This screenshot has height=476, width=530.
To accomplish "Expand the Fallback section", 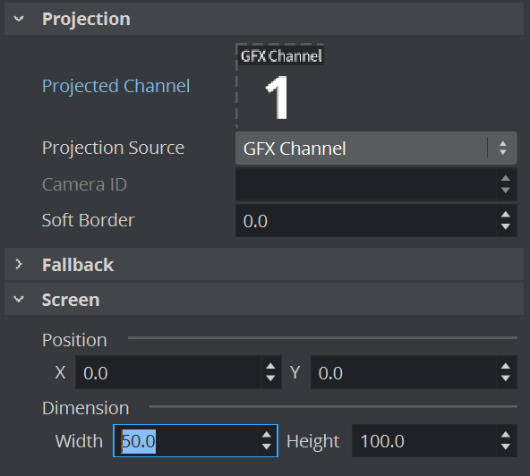I will pos(19,264).
